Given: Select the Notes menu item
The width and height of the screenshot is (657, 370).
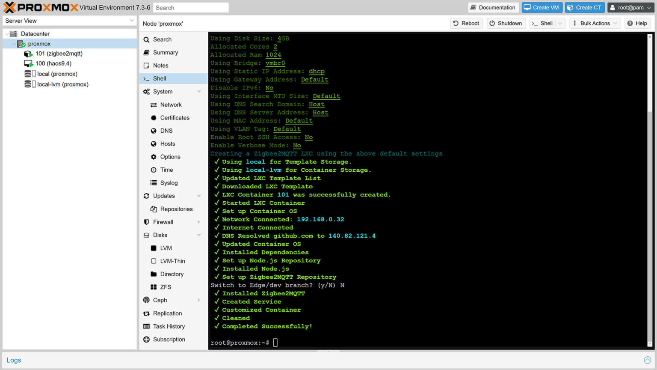Looking at the screenshot, I should 161,65.
